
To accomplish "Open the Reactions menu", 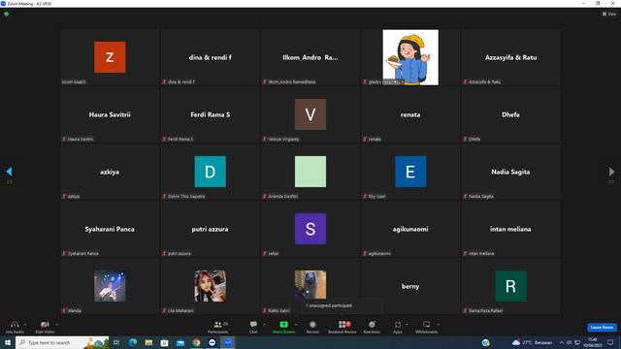I will [x=372, y=327].
